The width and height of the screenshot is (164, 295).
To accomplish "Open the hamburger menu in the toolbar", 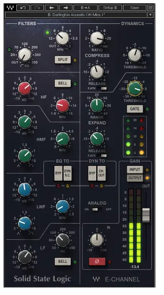I will point(150,8).
